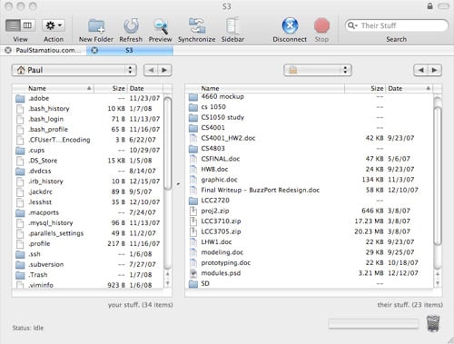Go back in remote pane history
454x344 pixels.
click(420, 70)
